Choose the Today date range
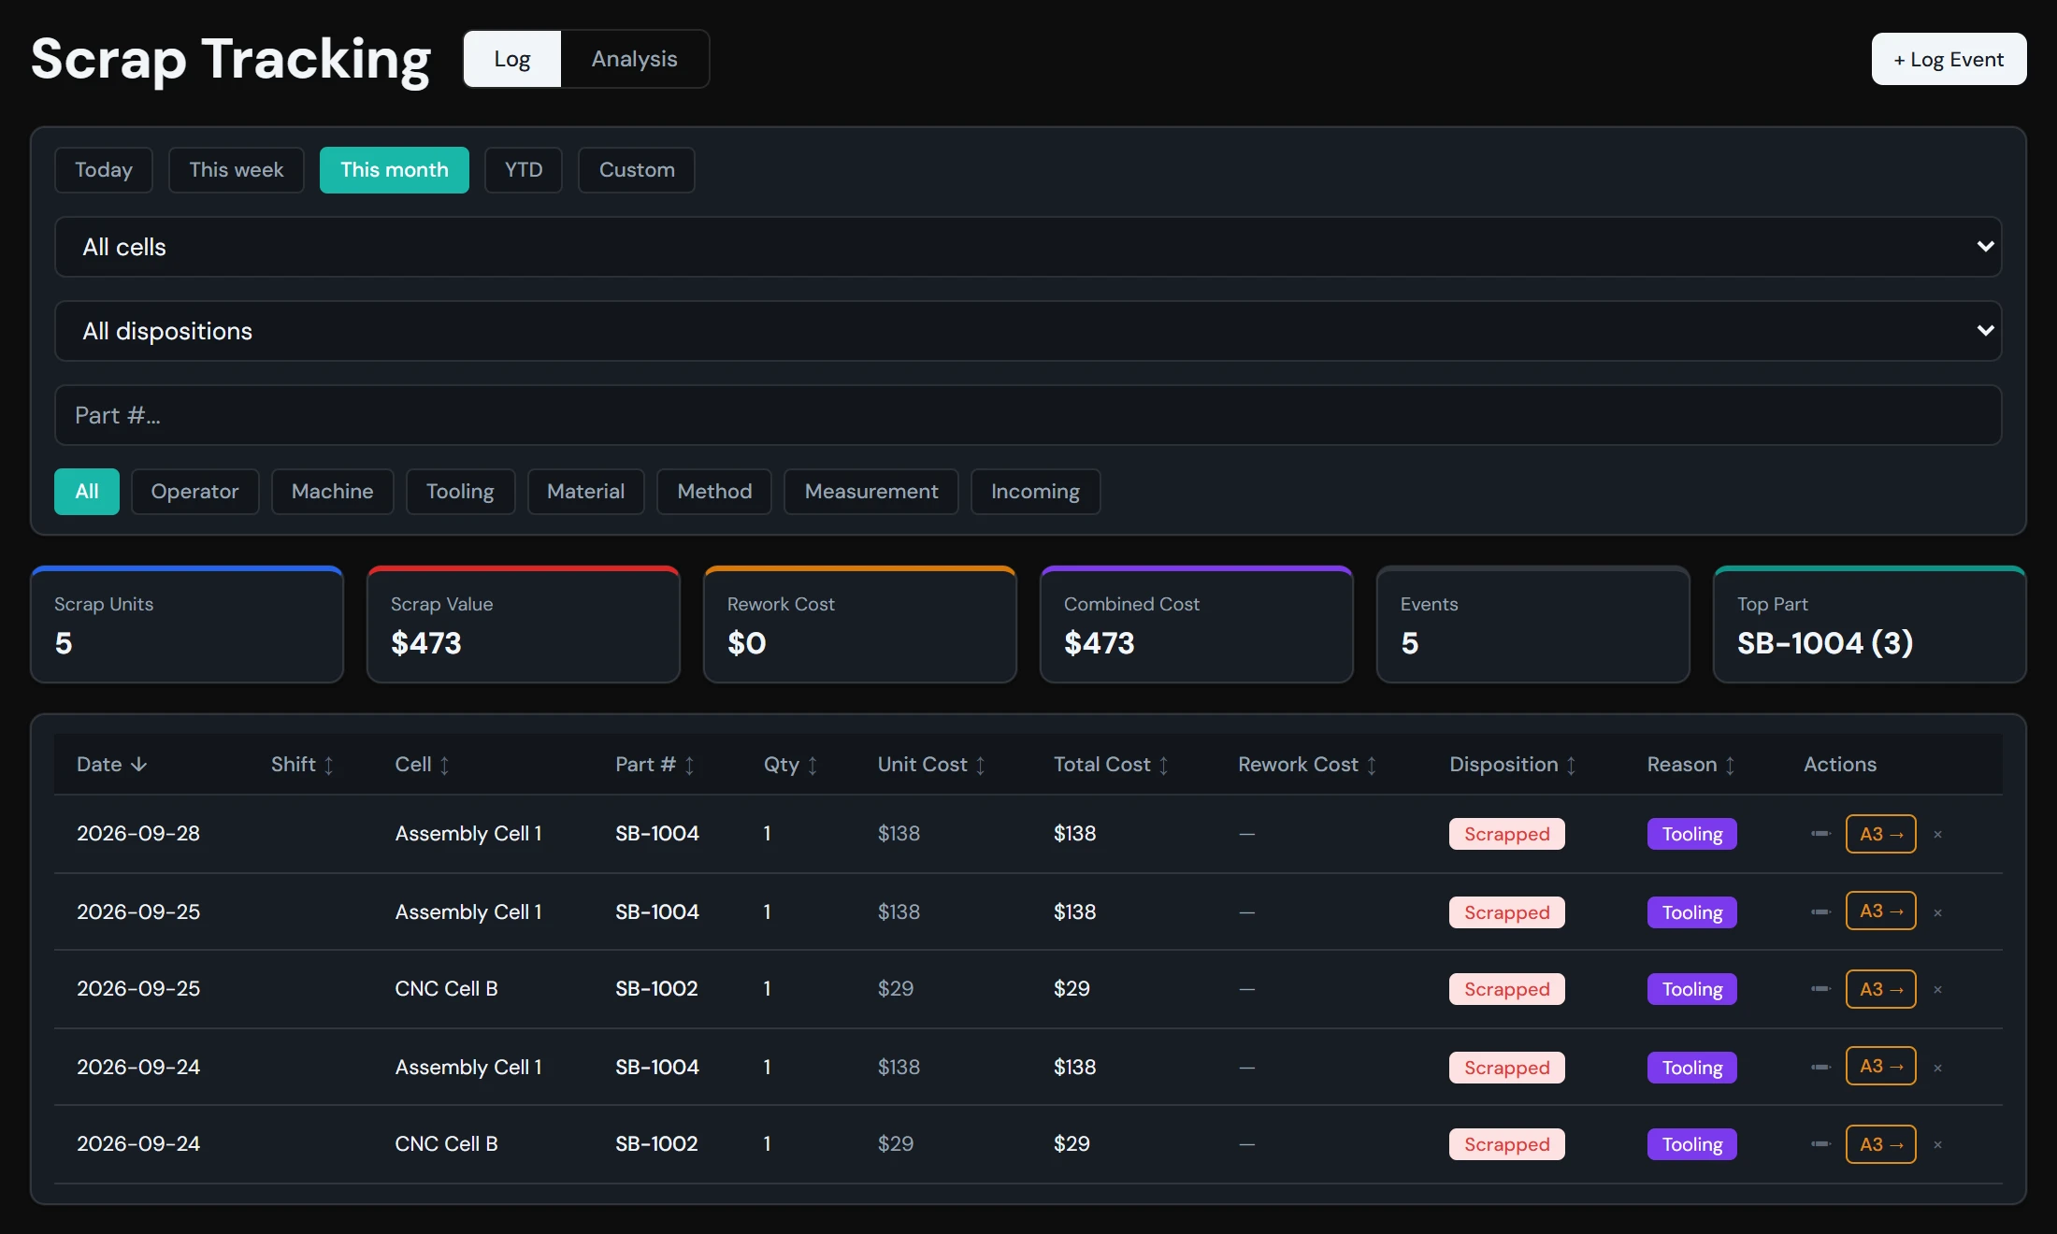 pyautogui.click(x=104, y=170)
